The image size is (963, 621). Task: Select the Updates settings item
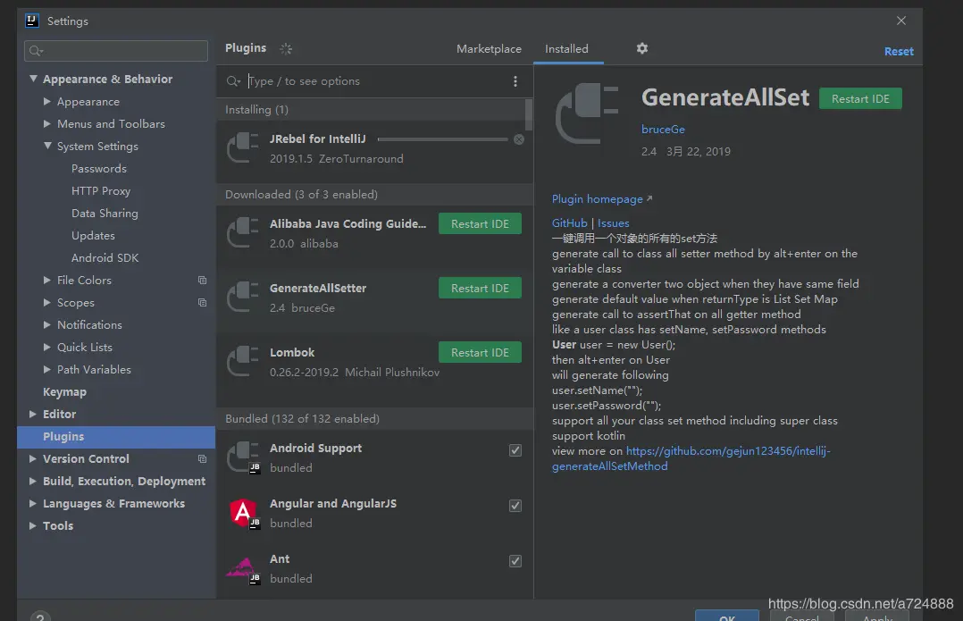(x=93, y=235)
